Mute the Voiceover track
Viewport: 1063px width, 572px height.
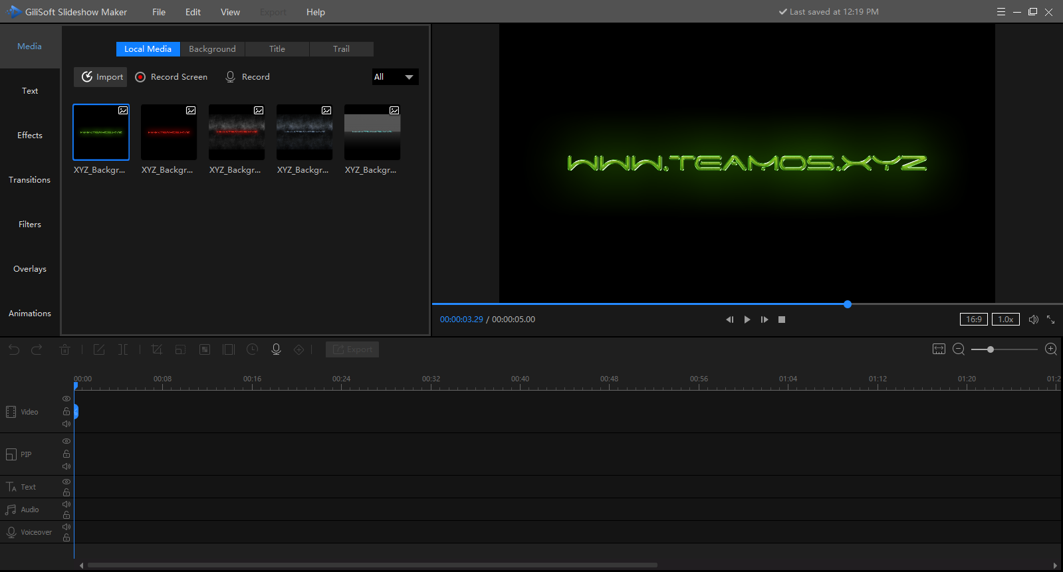(66, 527)
